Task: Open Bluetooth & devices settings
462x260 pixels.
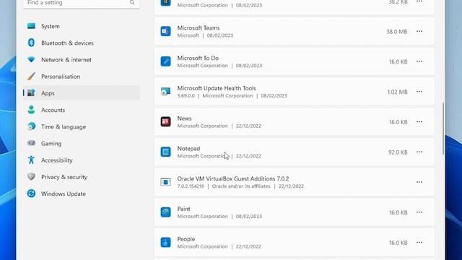Action: tap(82, 43)
